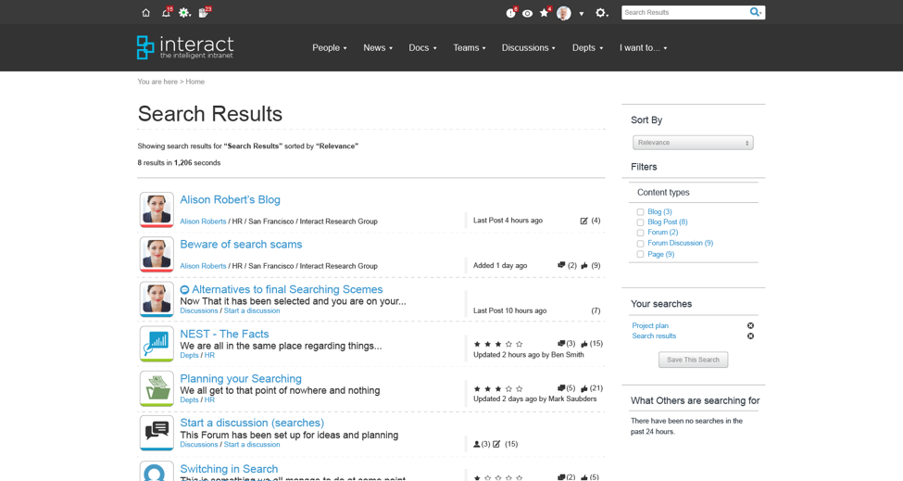The height and width of the screenshot is (481, 903).
Task: Open the clipboard tasks icon with 23 badge
Action: (x=203, y=13)
